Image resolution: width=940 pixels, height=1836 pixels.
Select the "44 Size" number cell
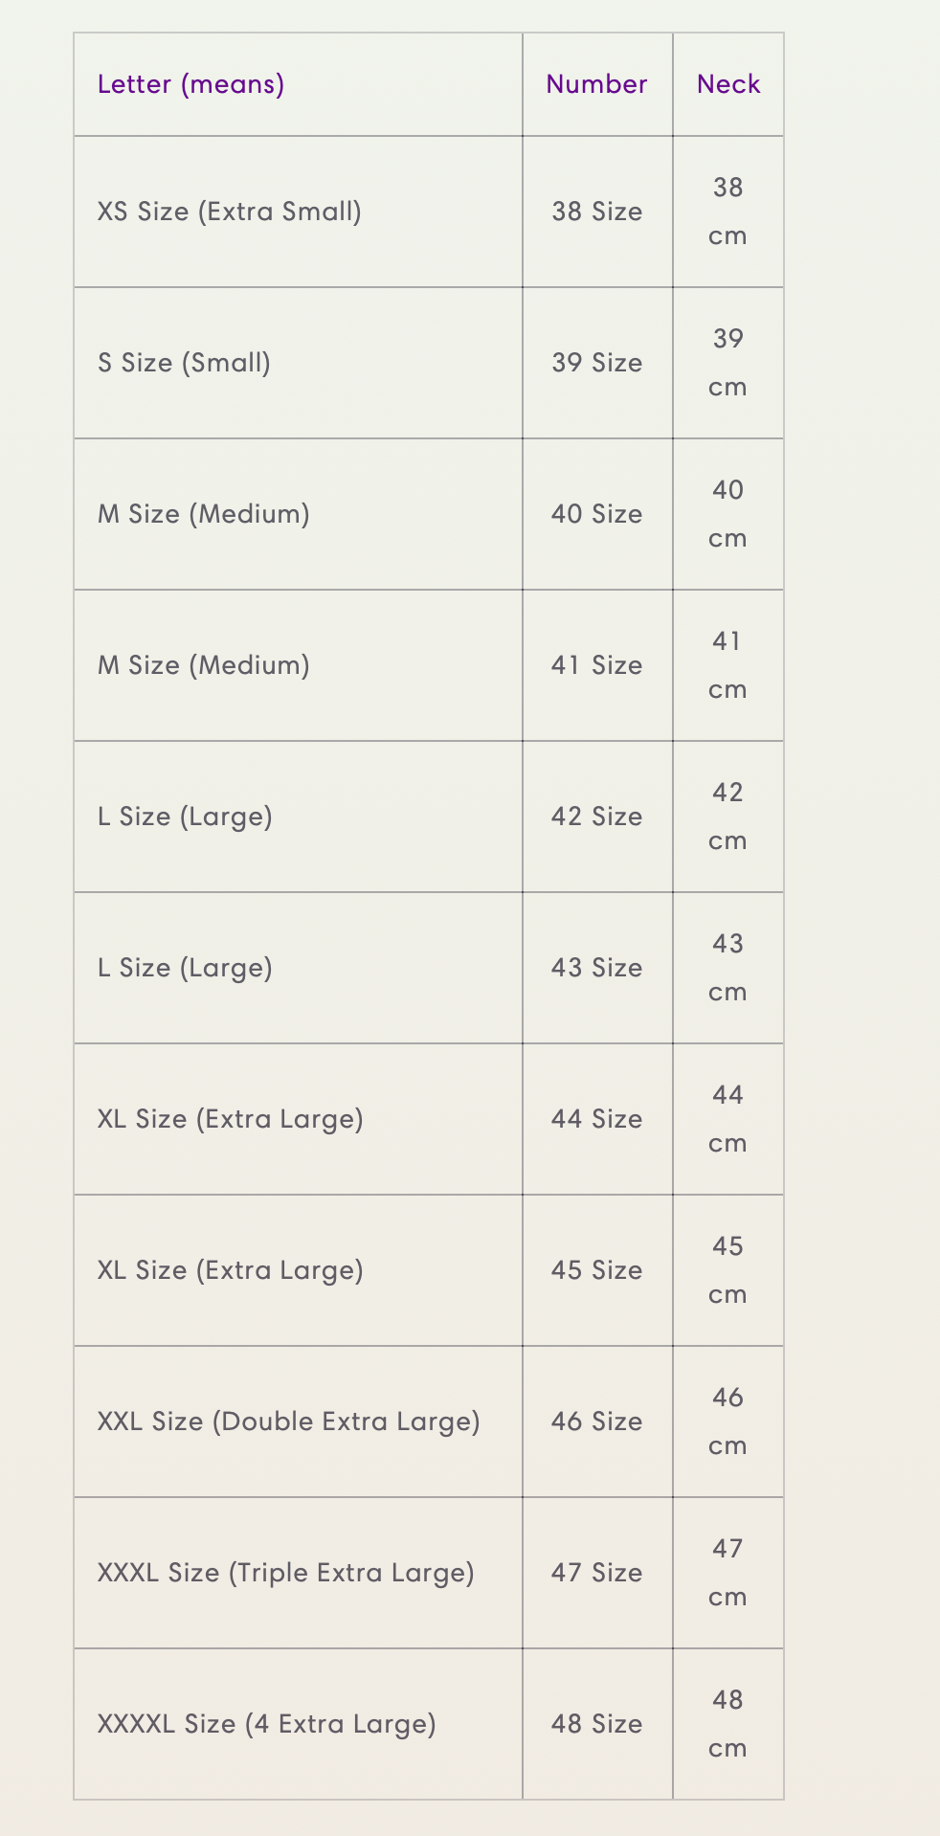(596, 1119)
